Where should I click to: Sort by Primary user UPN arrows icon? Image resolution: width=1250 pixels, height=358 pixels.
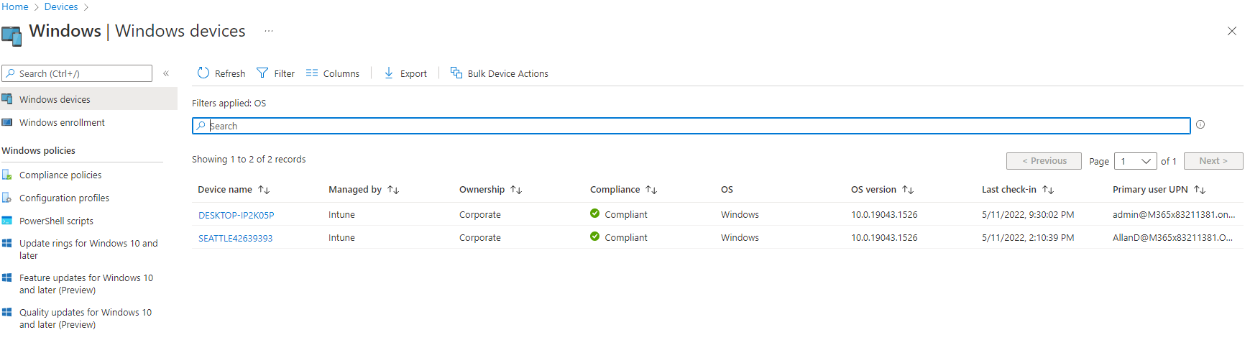coord(1200,190)
